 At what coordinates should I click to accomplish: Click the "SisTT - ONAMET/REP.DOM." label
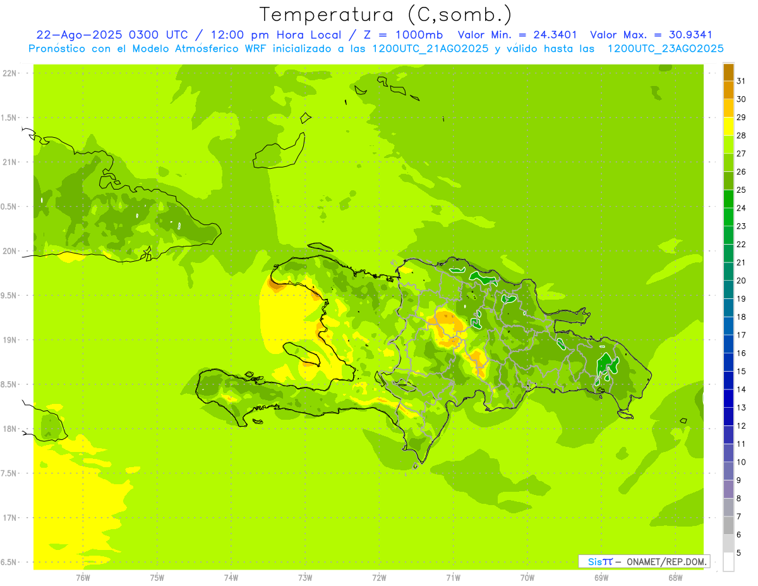click(644, 561)
